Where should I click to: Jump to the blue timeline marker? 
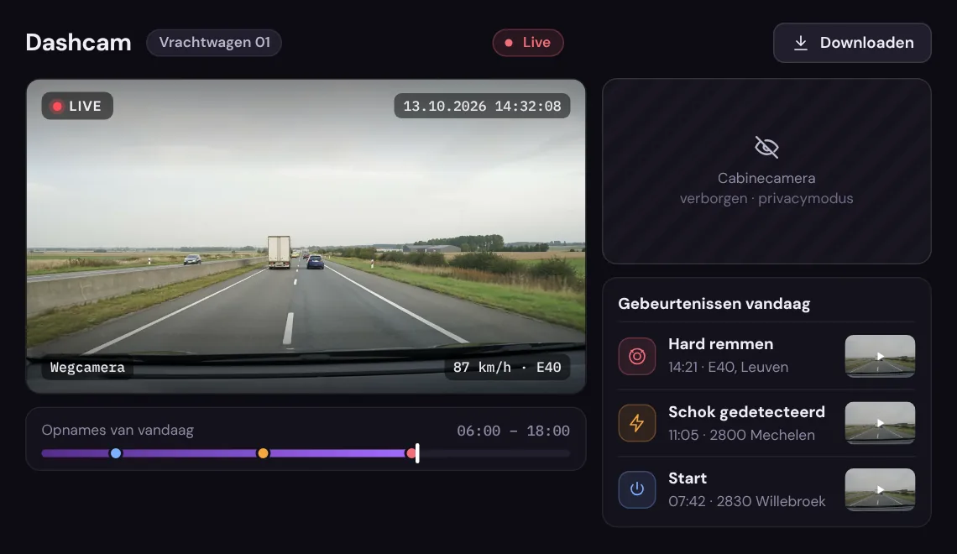pyautogui.click(x=115, y=453)
